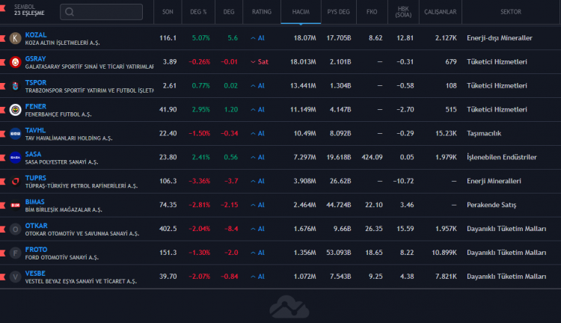Click the SASA logo icon
Screen dimensions: 561x323
tap(15, 157)
